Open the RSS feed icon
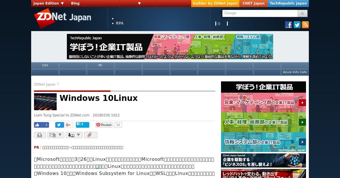The width and height of the screenshot is (340, 178). click(x=305, y=25)
